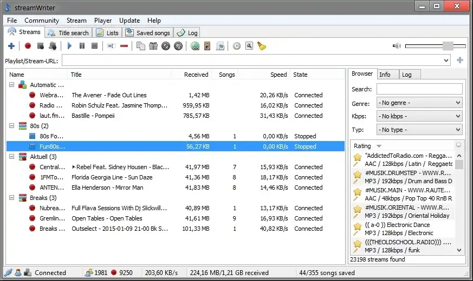Screen dimensions: 473x281
Task: Click the loudspeaker box toolbar icon
Action: point(207,46)
